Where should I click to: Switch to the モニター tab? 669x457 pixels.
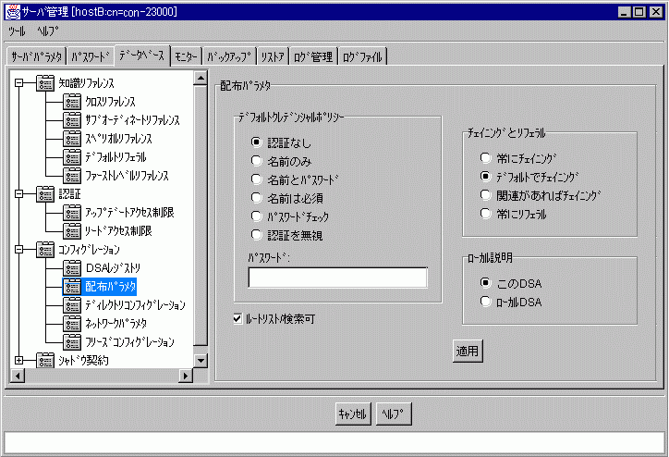[186, 56]
